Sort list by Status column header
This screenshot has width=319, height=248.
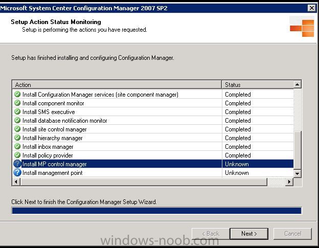pos(258,85)
